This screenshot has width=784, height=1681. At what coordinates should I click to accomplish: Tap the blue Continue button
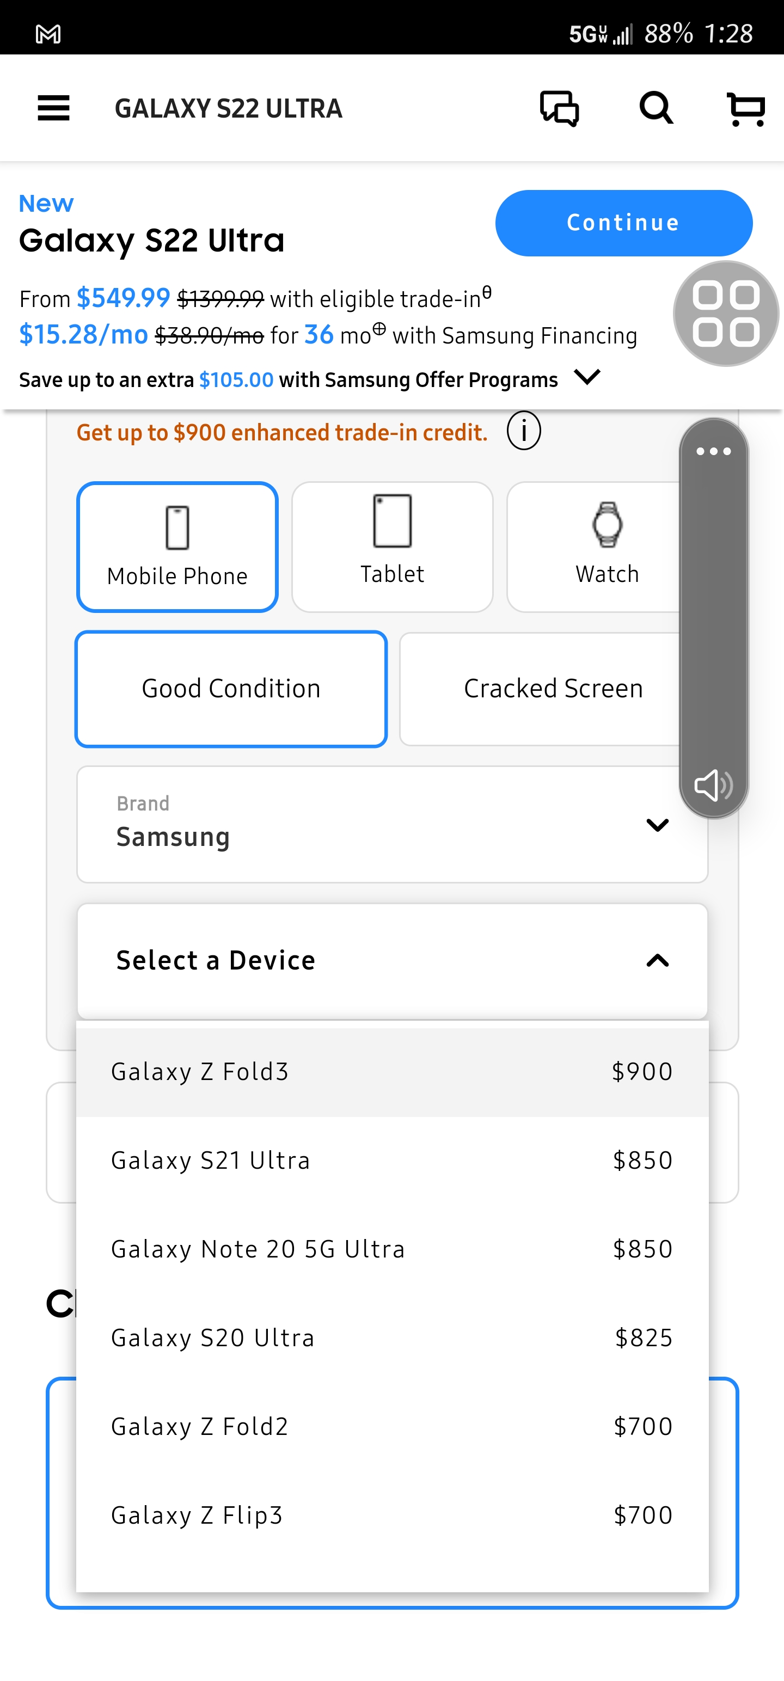(x=623, y=223)
